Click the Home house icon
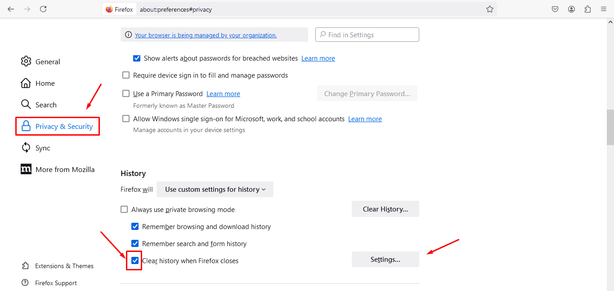 [x=26, y=83]
